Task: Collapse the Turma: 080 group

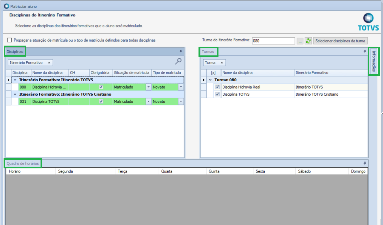Action: pyautogui.click(x=210, y=80)
